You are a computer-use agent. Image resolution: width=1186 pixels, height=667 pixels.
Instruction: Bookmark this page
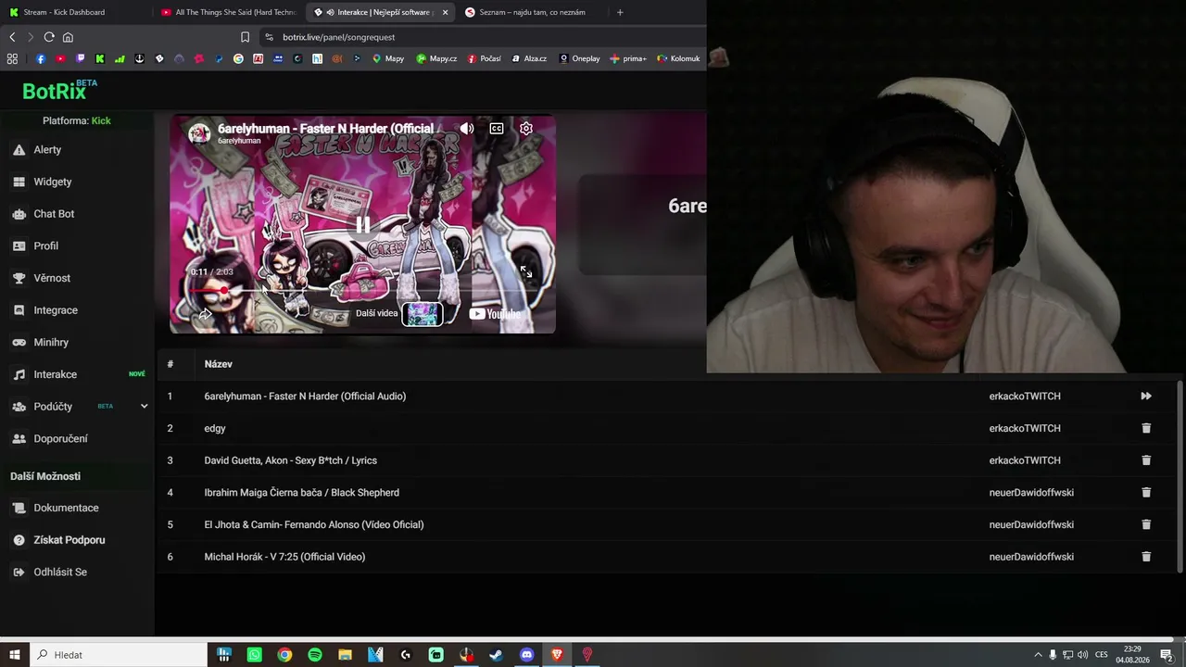pos(245,37)
